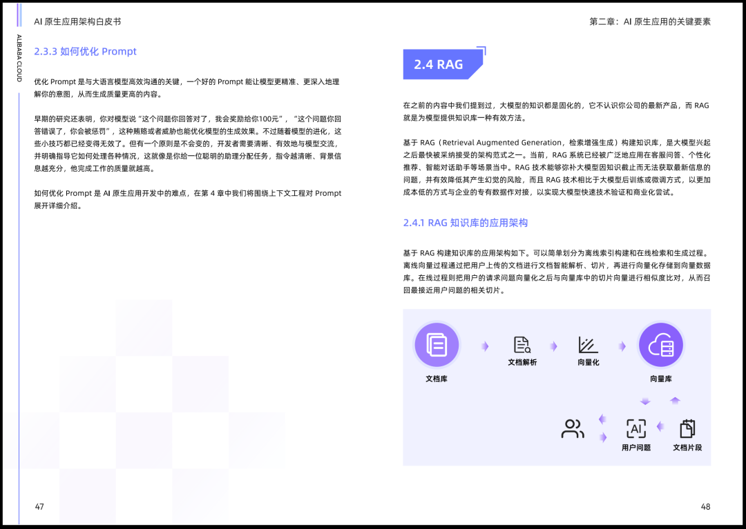The height and width of the screenshot is (529, 746).
Task: Click heading 2.4.1 RAG 知识库的应用架构
Action: pyautogui.click(x=466, y=223)
